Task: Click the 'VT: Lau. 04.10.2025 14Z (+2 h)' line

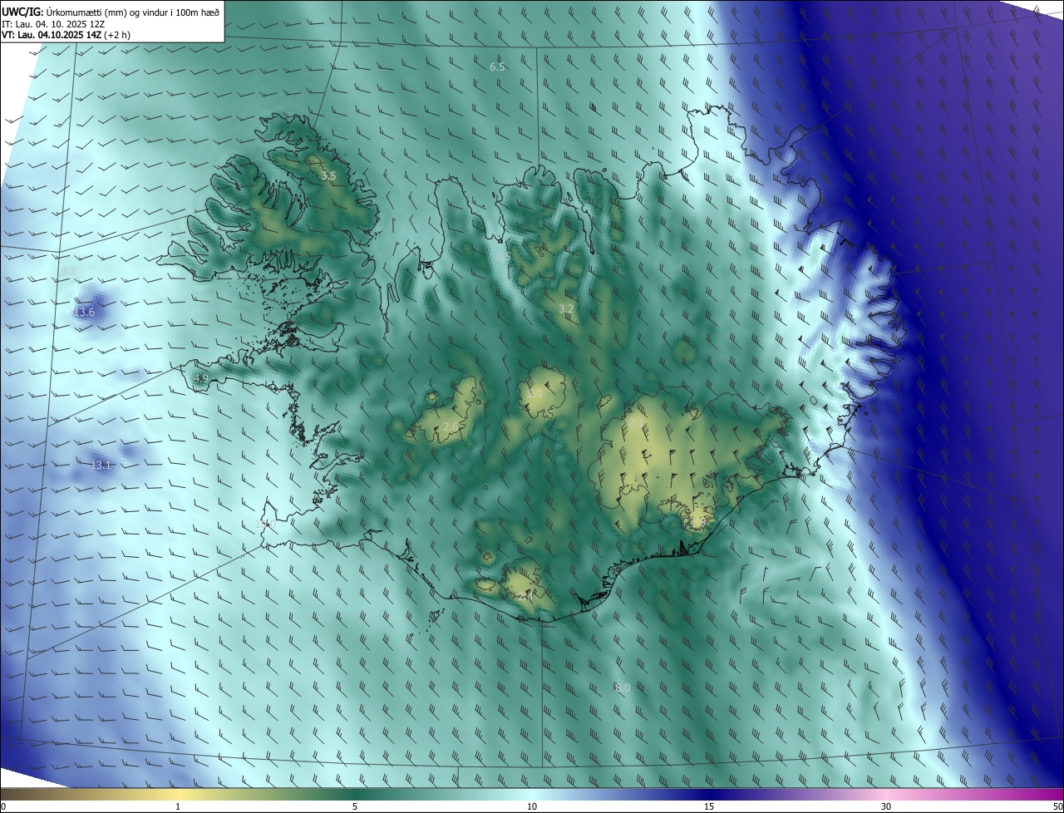Action: 66,35
